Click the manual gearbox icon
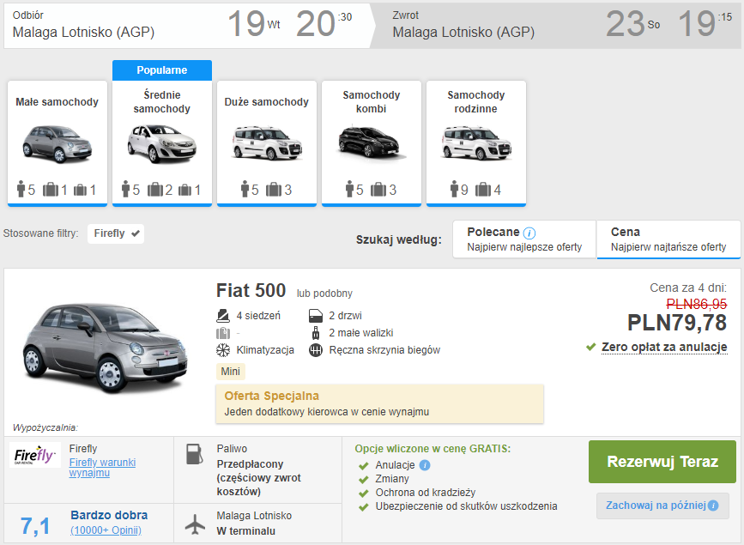The width and height of the screenshot is (744, 545). [x=315, y=350]
